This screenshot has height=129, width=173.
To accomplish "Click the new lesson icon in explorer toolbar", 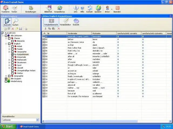I will [5, 29].
